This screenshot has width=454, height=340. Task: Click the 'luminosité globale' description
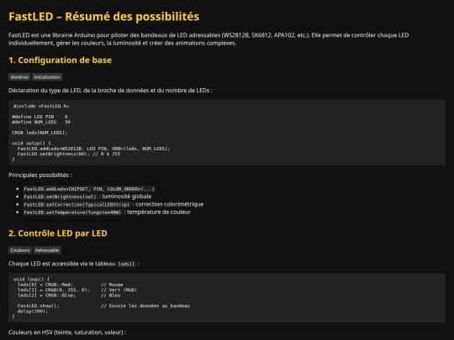(x=127, y=196)
